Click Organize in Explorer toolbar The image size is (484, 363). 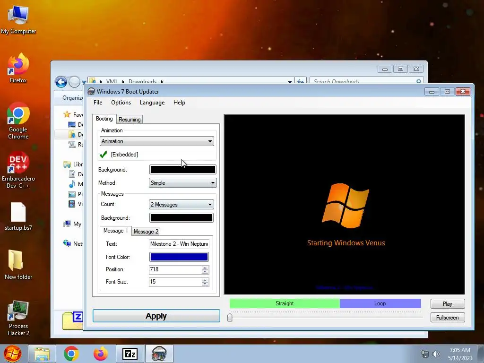pos(72,98)
